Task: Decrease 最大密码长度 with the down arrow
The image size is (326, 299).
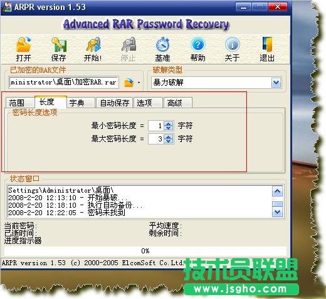Action: point(169,141)
